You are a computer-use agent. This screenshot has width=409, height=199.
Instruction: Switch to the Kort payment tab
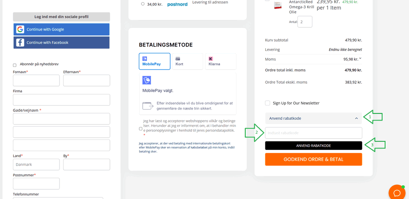(x=187, y=62)
